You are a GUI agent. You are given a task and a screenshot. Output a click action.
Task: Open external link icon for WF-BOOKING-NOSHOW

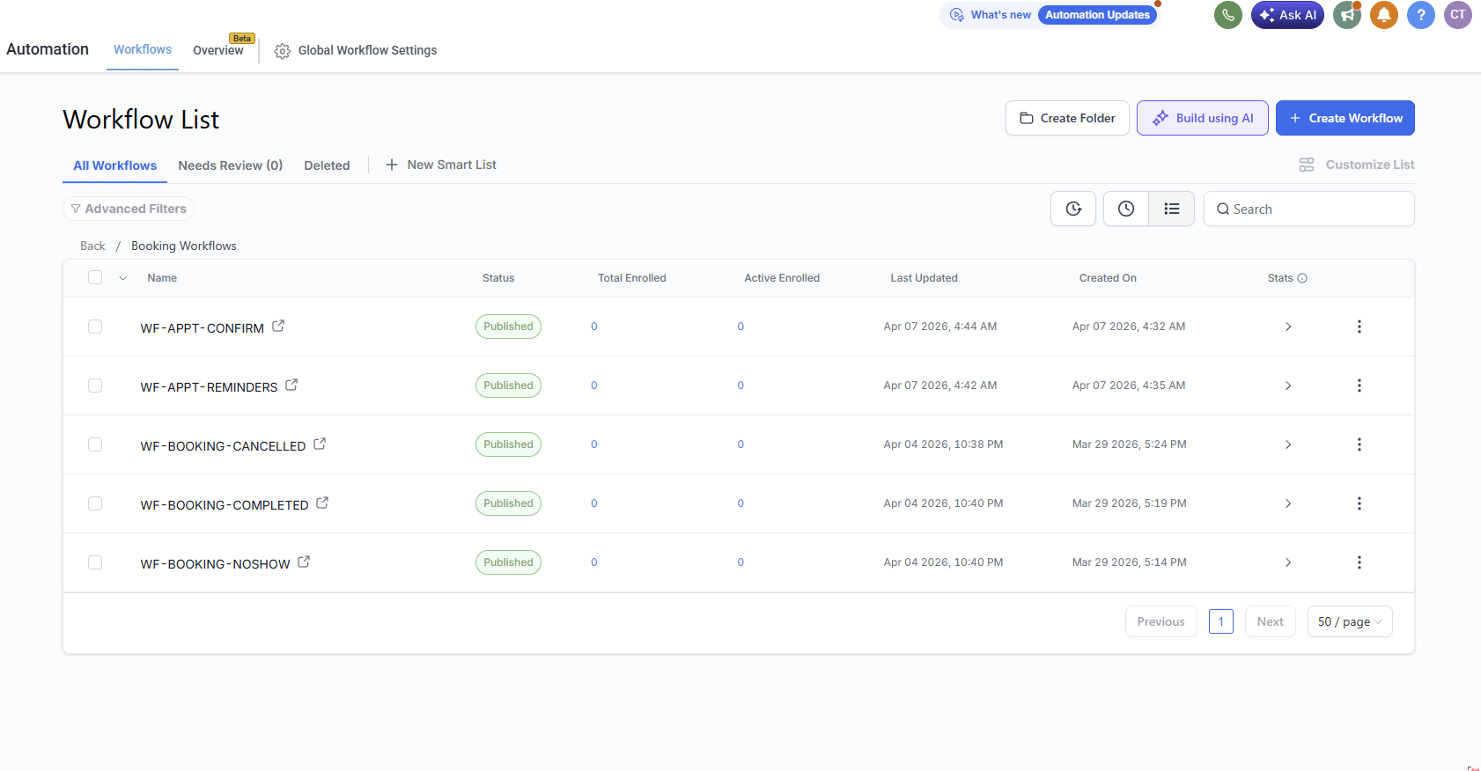tap(304, 562)
